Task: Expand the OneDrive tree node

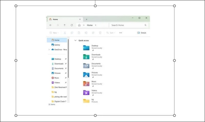Action: (x=49, y=49)
